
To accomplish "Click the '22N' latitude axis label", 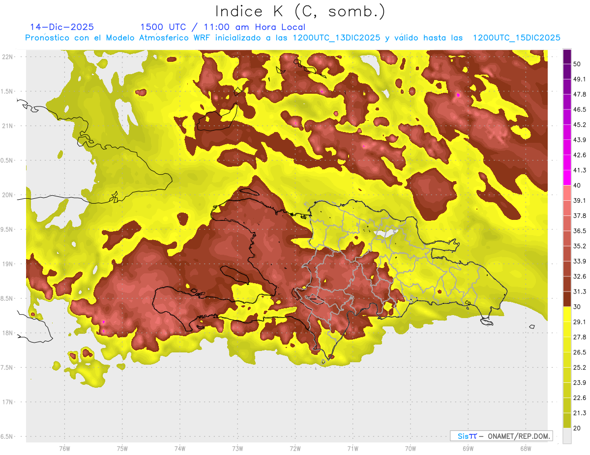I will [x=7, y=57].
